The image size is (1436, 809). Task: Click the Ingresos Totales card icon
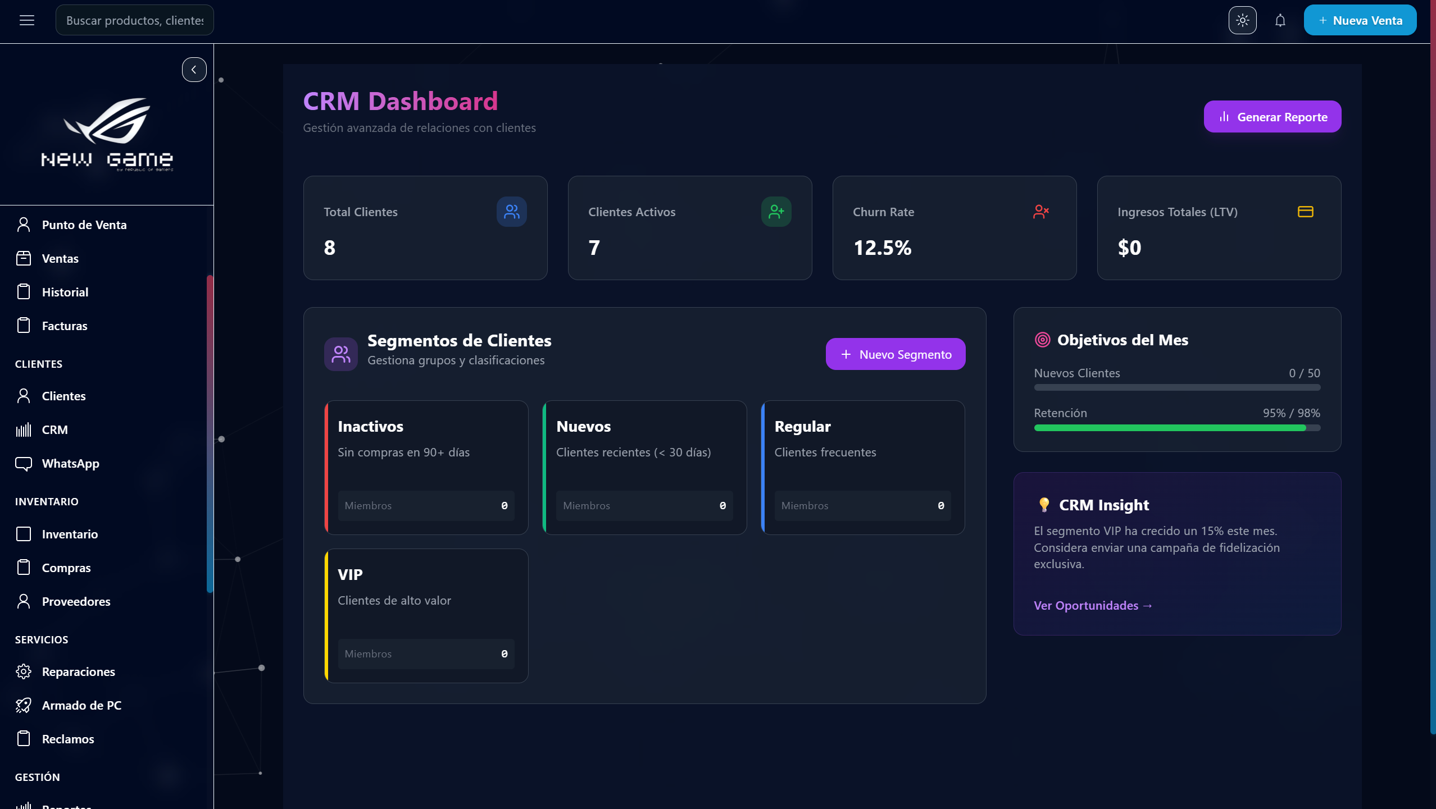click(1305, 212)
